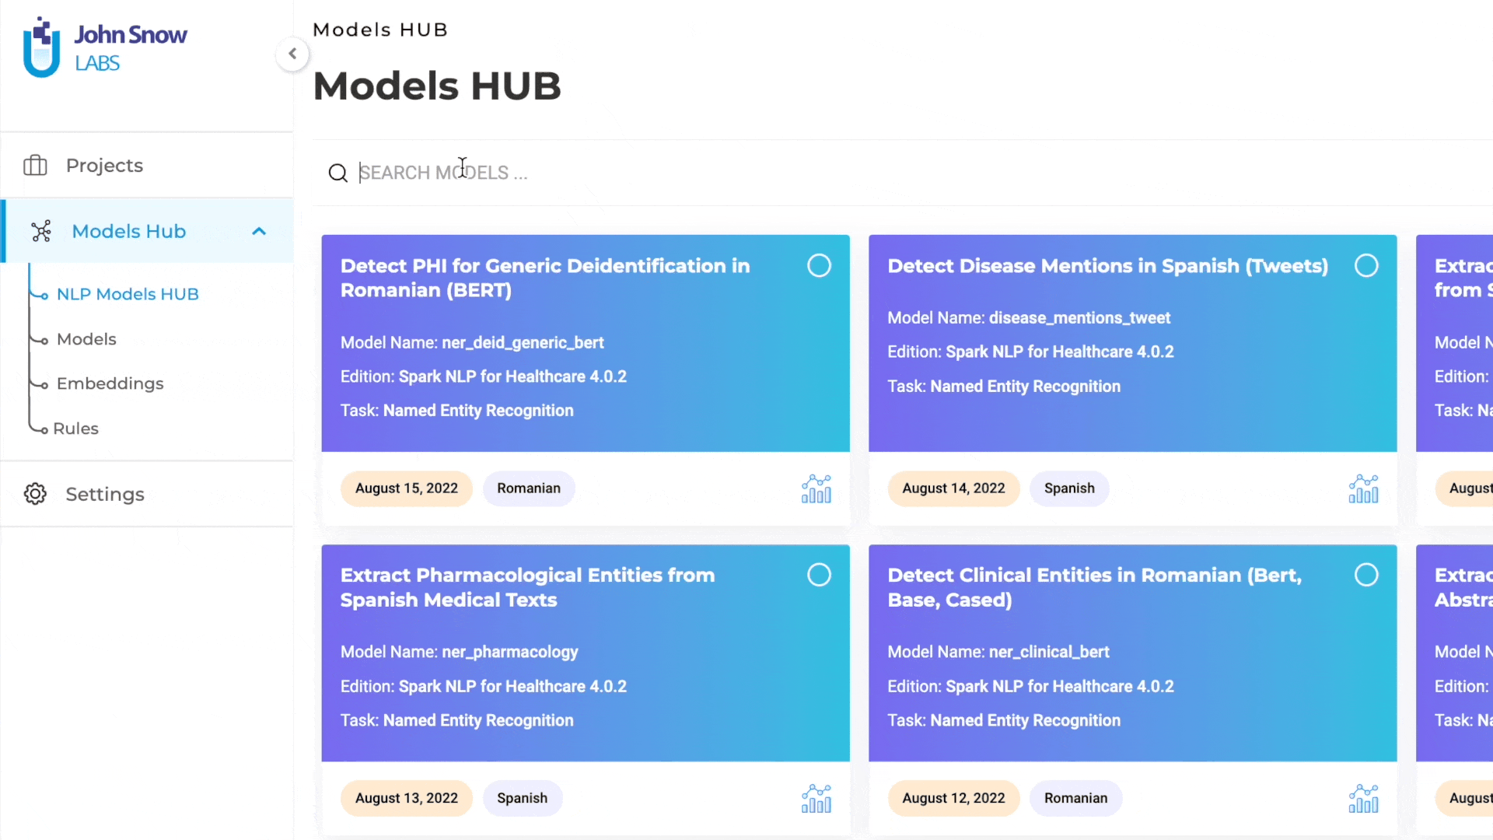Click the bar chart icon on ner_deid_generic_bert card

pyautogui.click(x=816, y=488)
